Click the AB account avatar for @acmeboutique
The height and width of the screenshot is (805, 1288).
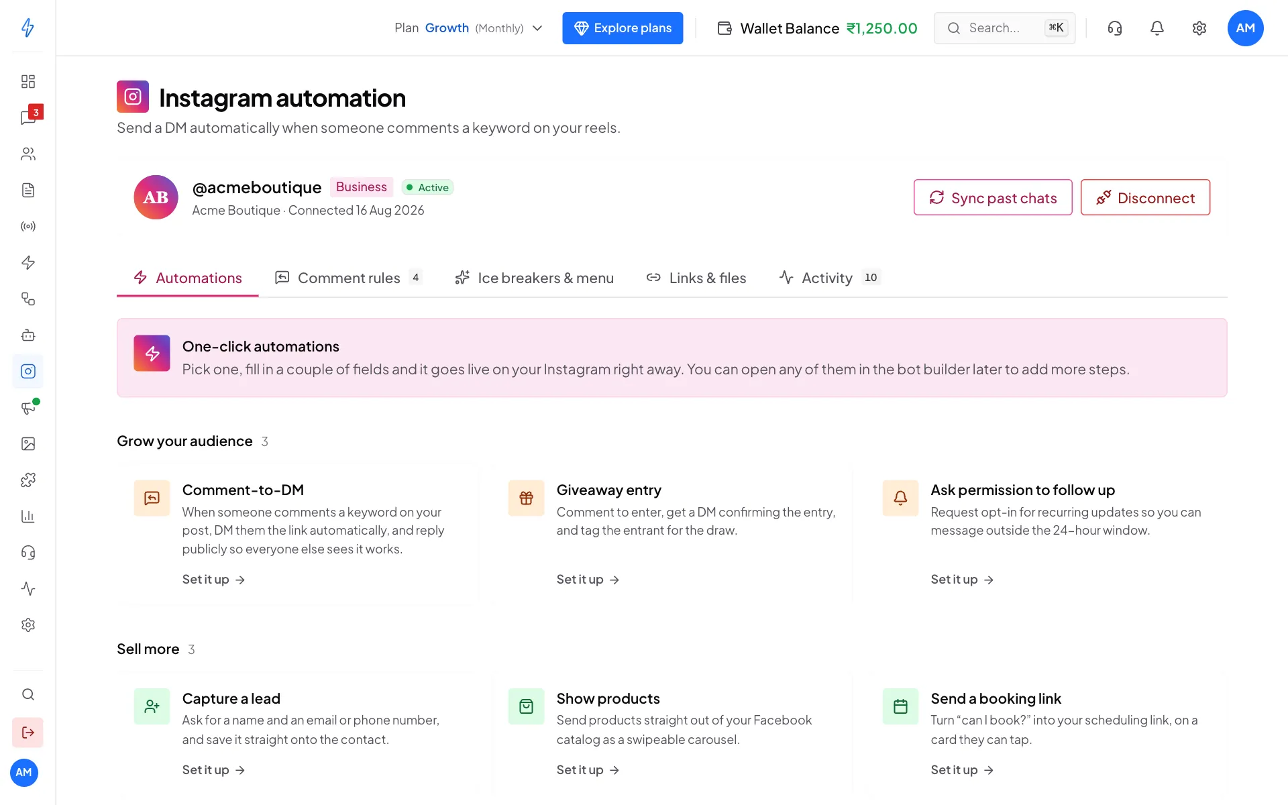156,197
